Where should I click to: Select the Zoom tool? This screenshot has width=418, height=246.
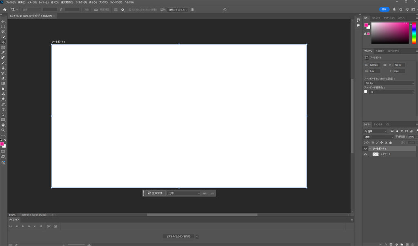click(x=3, y=130)
